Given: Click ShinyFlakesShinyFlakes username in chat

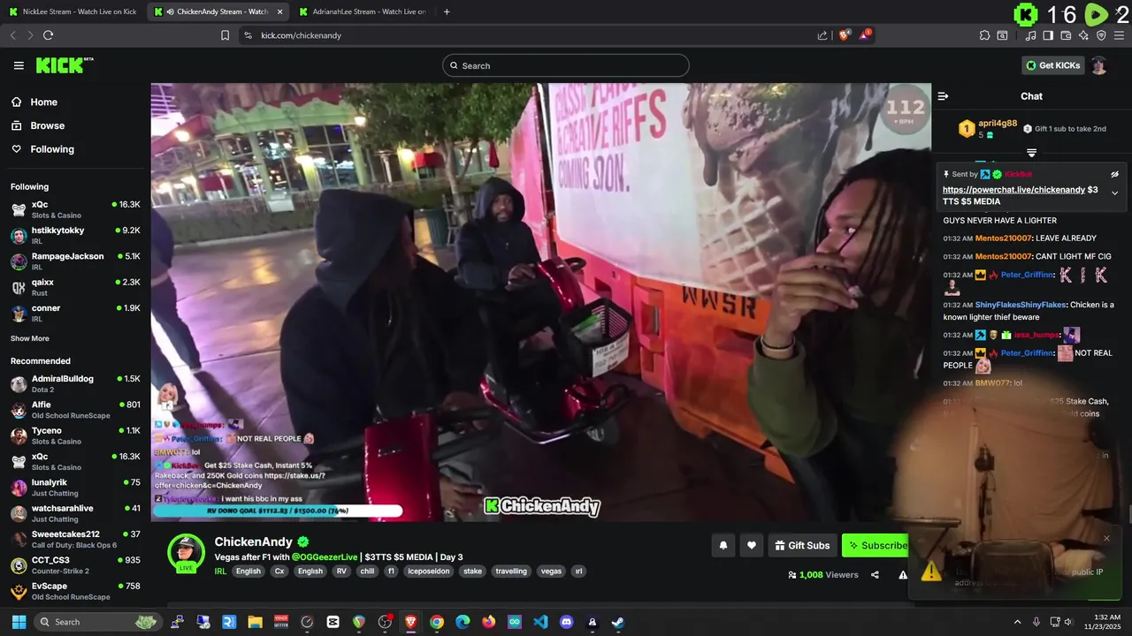Looking at the screenshot, I should [x=1021, y=305].
